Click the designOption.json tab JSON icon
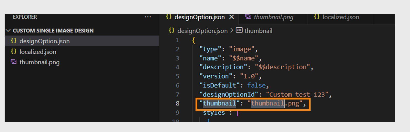The image size is (410, 132). pos(169,17)
